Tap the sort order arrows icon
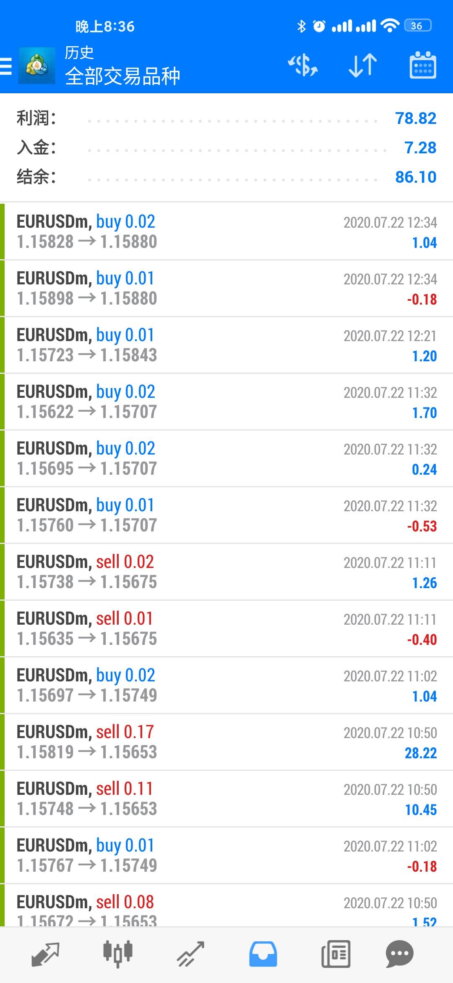453x983 pixels. pyautogui.click(x=363, y=66)
